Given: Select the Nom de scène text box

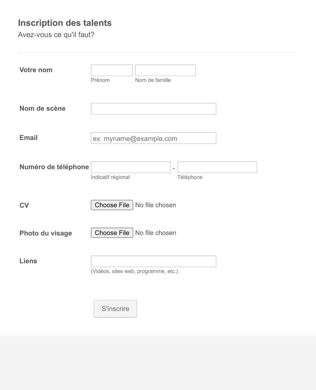Looking at the screenshot, I should (x=153, y=108).
